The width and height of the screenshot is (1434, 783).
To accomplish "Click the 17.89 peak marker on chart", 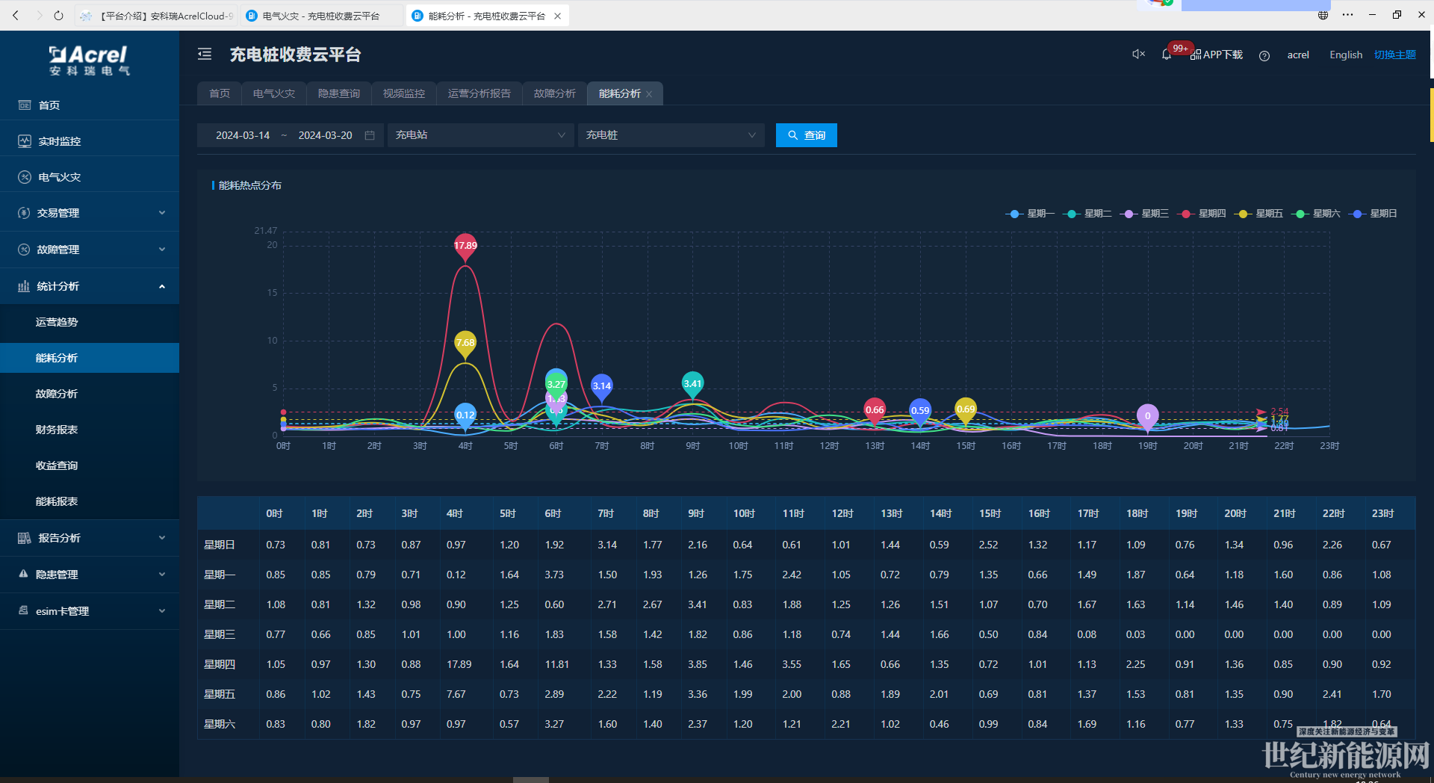I will tap(465, 246).
